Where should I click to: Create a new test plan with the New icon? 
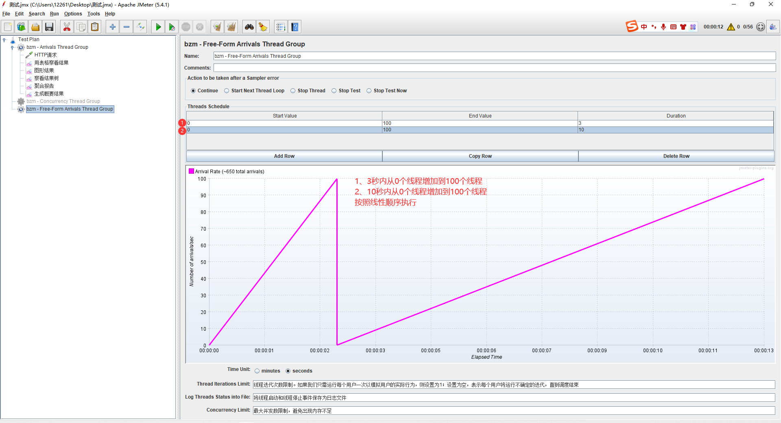pos(8,27)
